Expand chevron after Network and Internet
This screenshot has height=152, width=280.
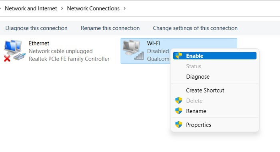(62, 8)
